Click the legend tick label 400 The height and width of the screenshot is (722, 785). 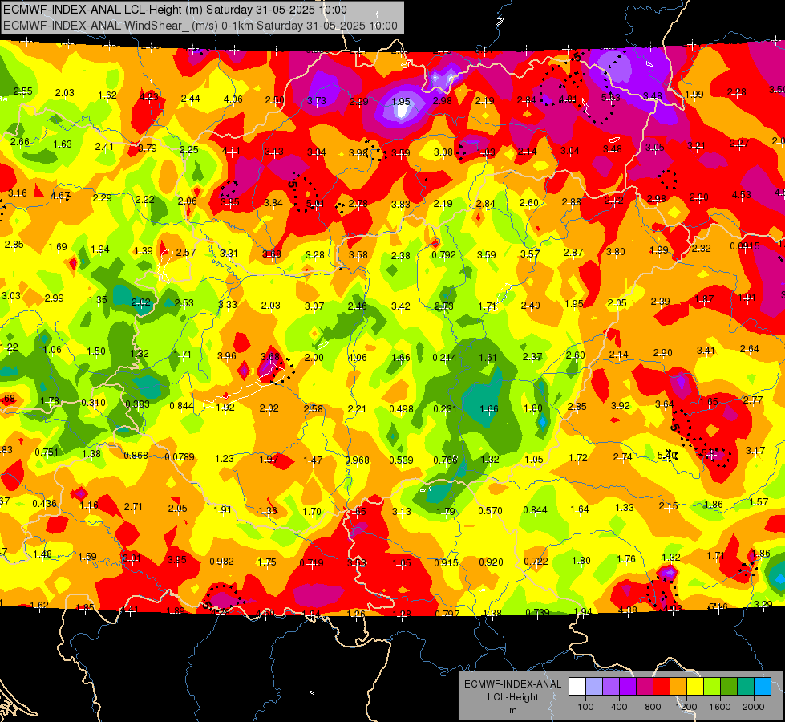point(619,707)
